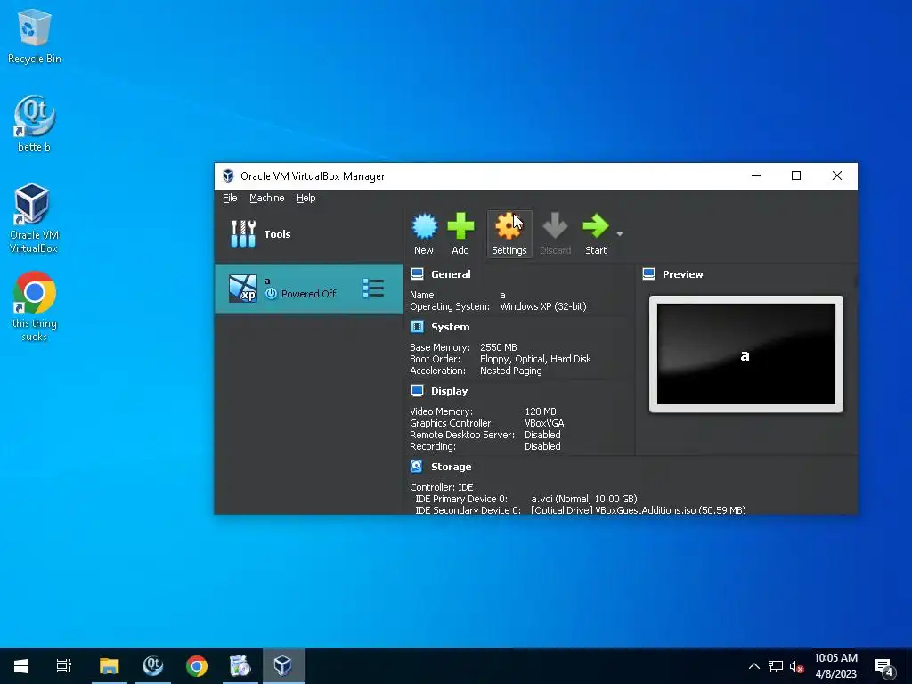The height and width of the screenshot is (684, 912).
Task: Click the Preview section icon
Action: tap(648, 274)
